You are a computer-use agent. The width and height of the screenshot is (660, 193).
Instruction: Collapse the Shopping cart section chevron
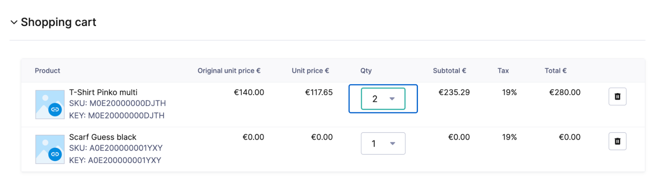pos(14,22)
